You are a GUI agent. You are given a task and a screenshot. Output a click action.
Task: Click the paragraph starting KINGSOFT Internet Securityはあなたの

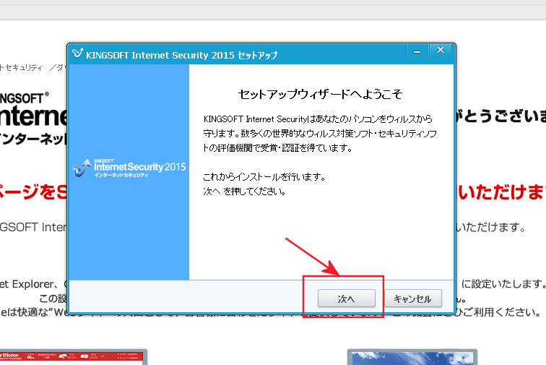pyautogui.click(x=320, y=134)
